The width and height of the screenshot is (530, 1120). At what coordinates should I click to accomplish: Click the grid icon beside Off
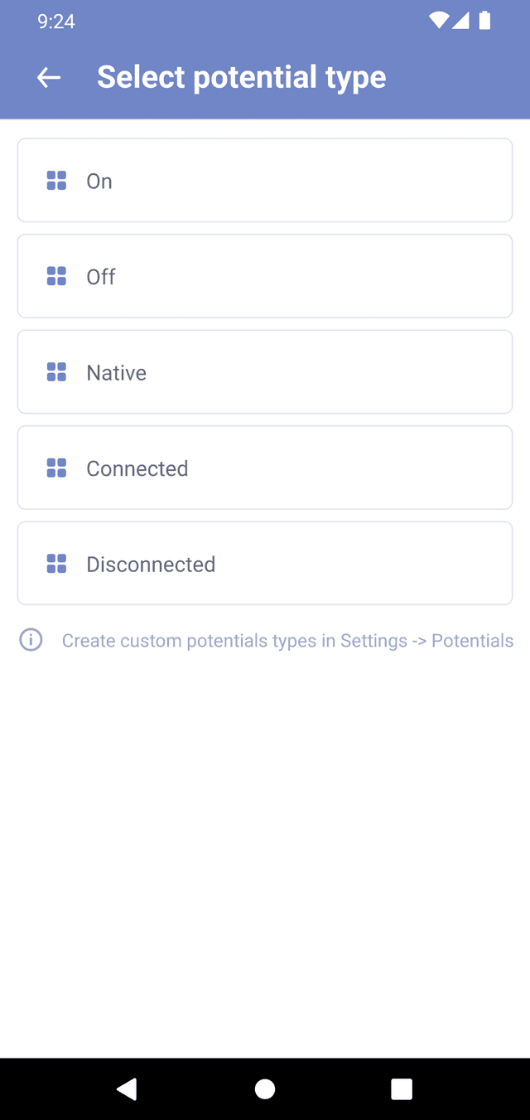(x=56, y=276)
